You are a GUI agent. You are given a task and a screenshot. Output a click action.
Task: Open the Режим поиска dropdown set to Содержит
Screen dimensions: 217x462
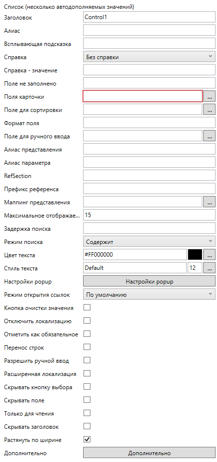tap(149, 242)
